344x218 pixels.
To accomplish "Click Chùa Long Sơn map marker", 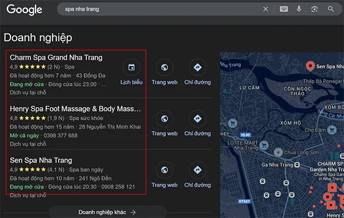I will (x=278, y=152).
